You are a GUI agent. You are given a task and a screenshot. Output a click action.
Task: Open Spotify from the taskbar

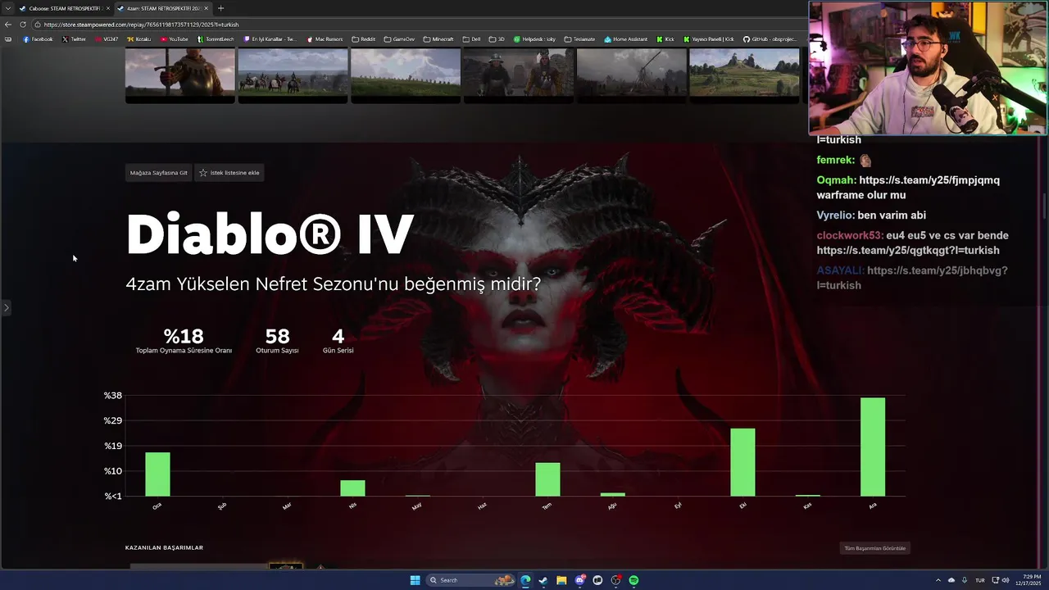(x=633, y=580)
